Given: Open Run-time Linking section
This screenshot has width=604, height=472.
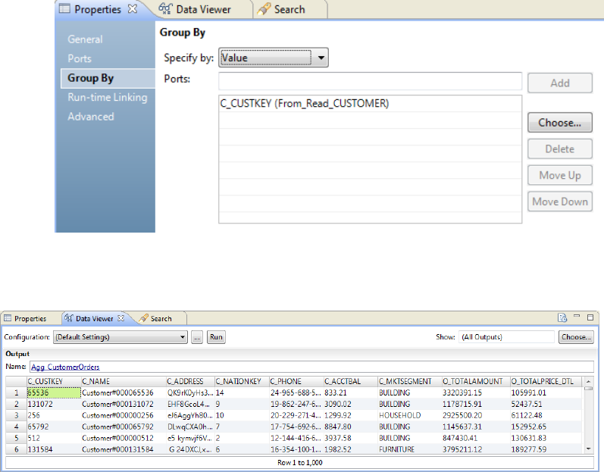Looking at the screenshot, I should point(108,98).
